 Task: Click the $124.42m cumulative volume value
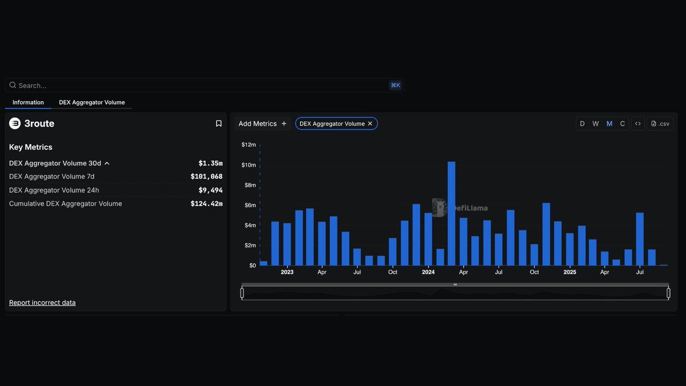pos(206,204)
